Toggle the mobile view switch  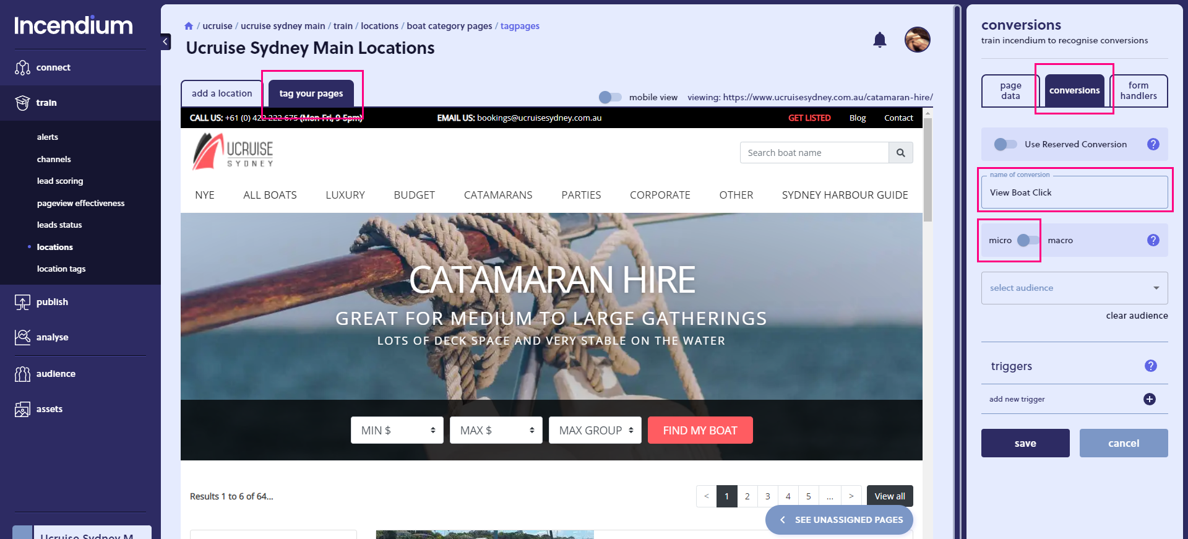coord(609,97)
